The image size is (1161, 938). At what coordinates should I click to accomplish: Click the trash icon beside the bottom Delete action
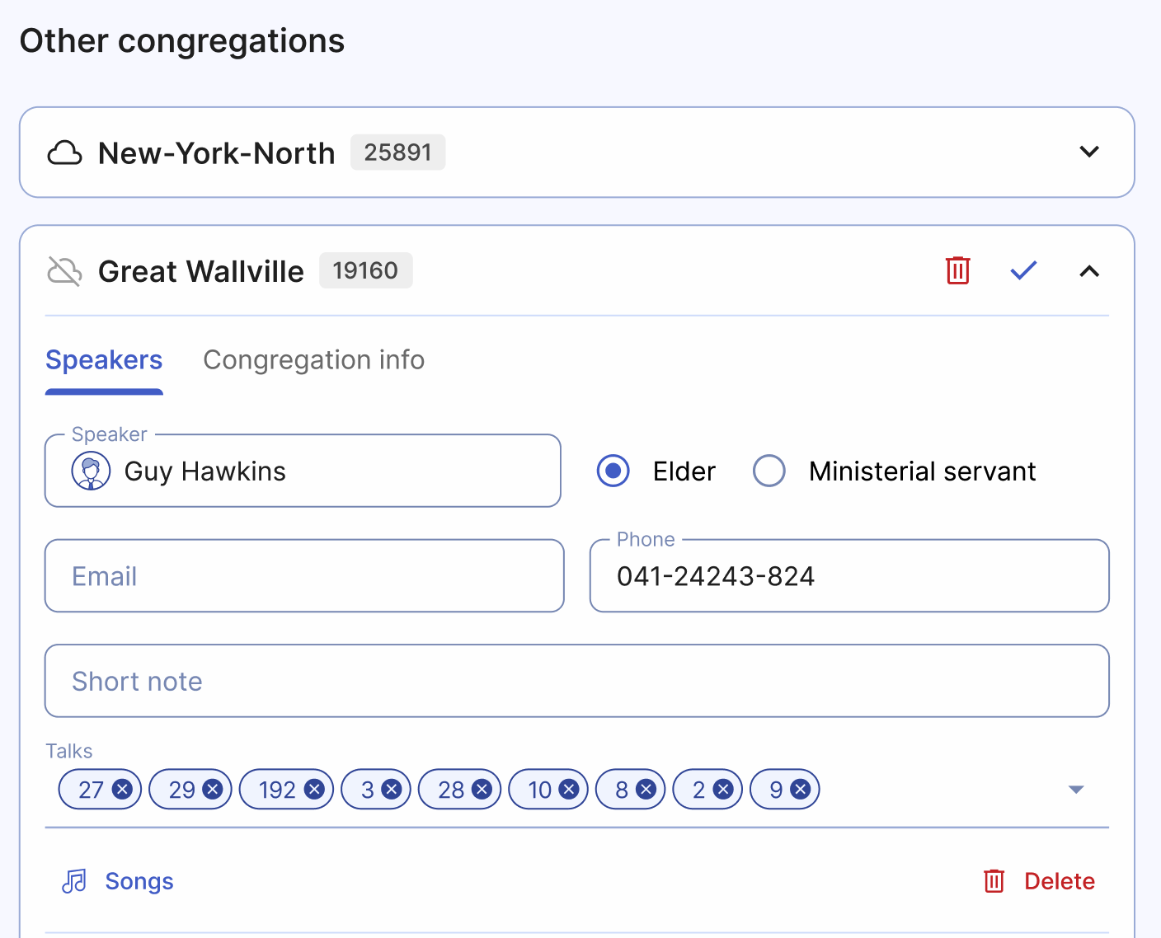click(x=994, y=880)
